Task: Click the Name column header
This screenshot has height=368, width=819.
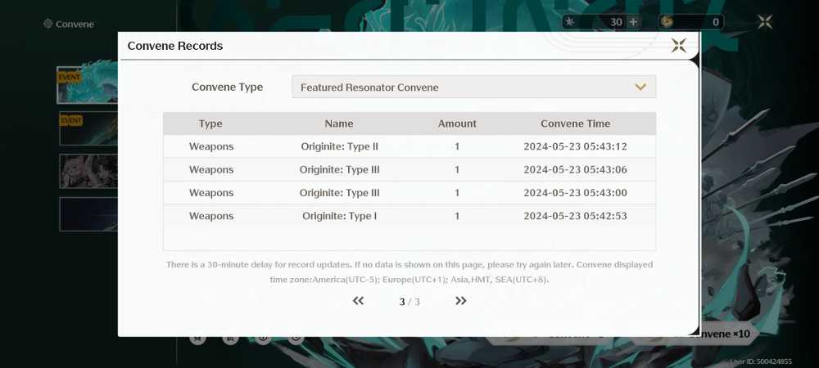Action: pos(339,123)
